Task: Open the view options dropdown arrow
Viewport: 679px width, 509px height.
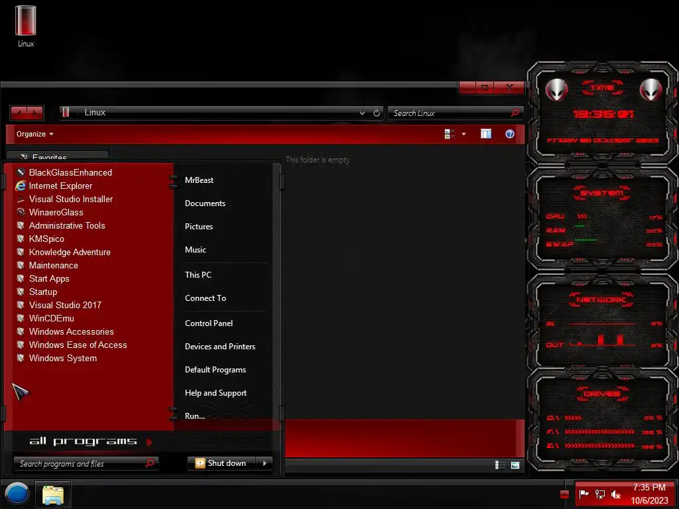Action: (463, 134)
